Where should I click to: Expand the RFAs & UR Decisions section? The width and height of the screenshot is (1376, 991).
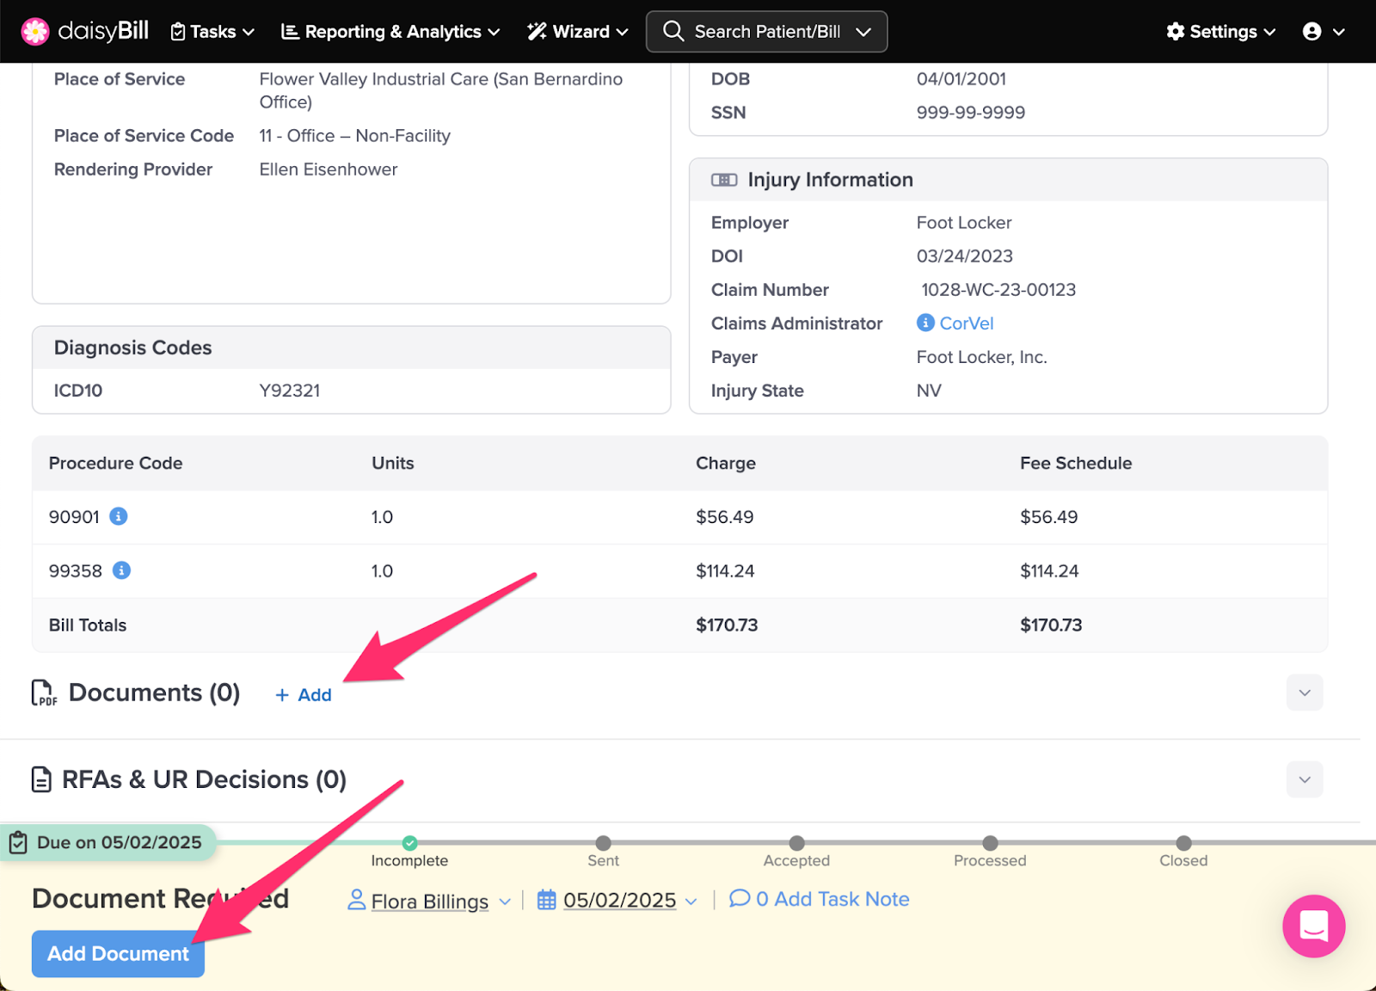pyautogui.click(x=1305, y=779)
